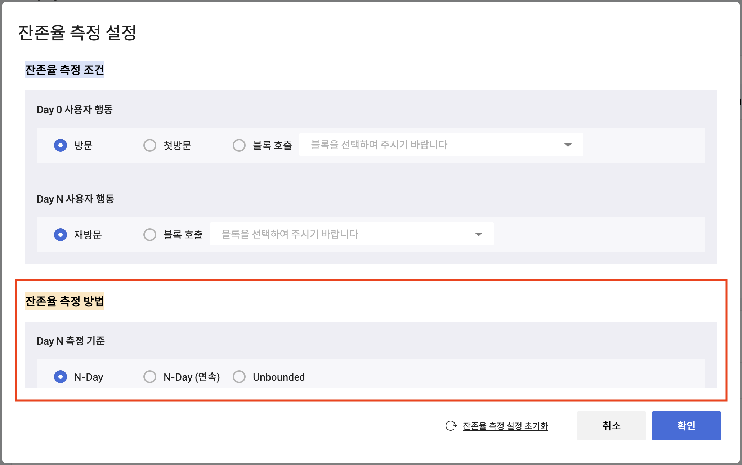Click the 잔존율 측정 설정 초기화 link

click(505, 426)
